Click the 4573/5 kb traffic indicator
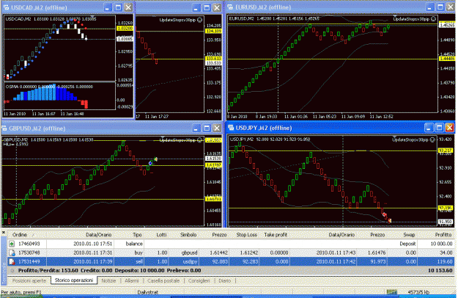This screenshot has width=458, height=298. (418, 292)
